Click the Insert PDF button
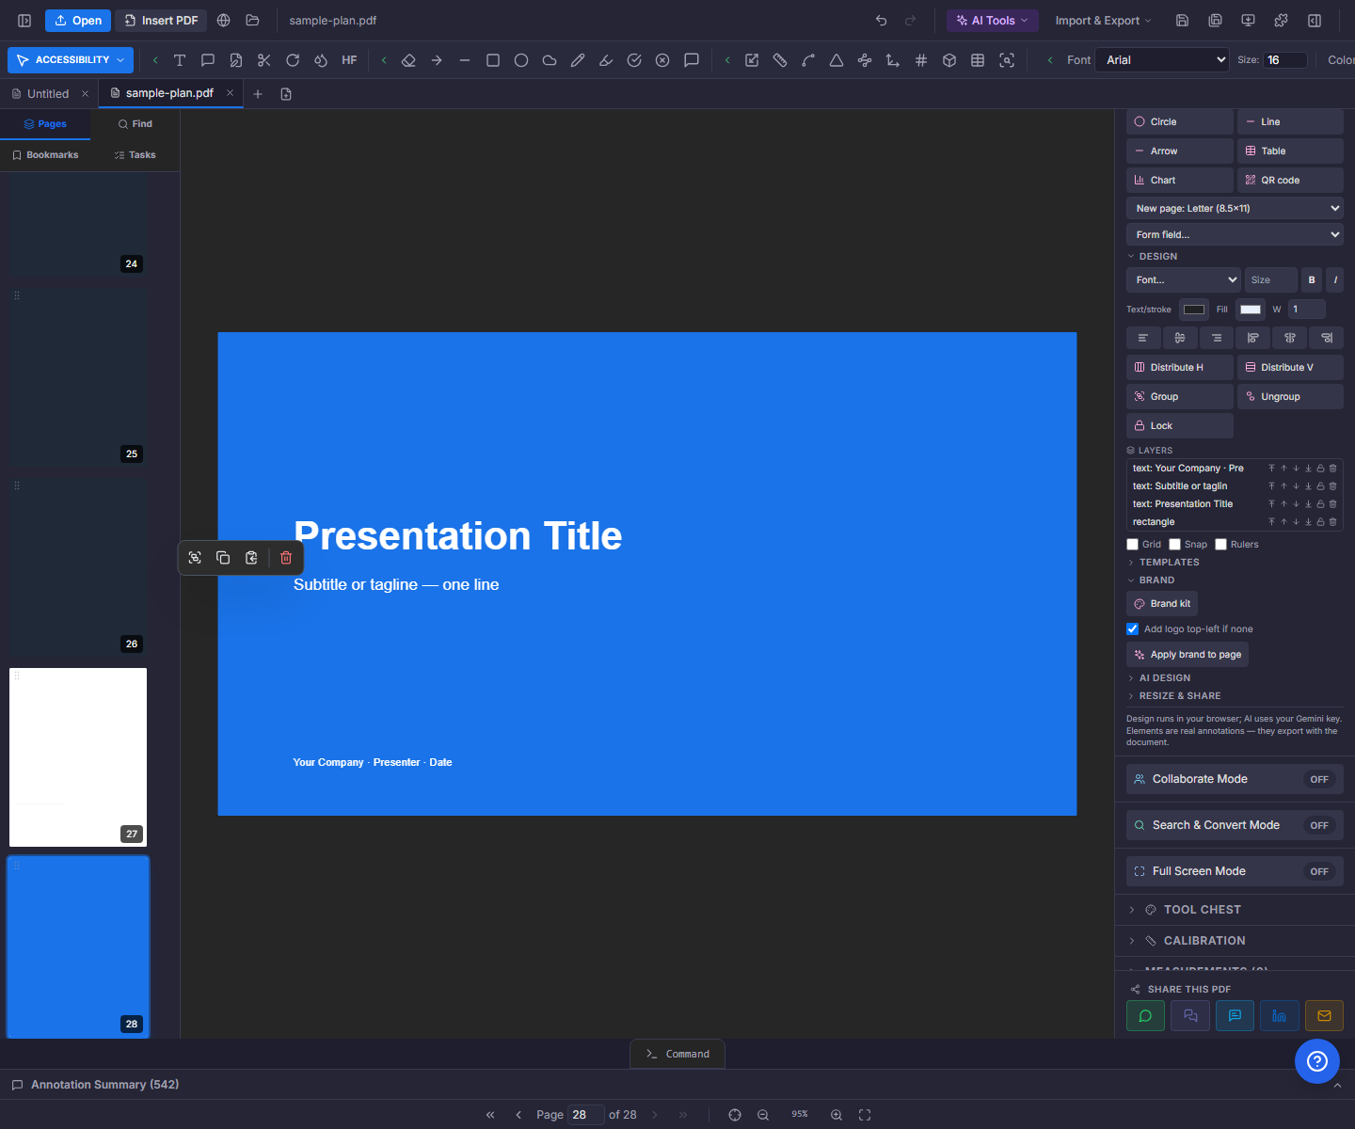The image size is (1355, 1129). (161, 21)
